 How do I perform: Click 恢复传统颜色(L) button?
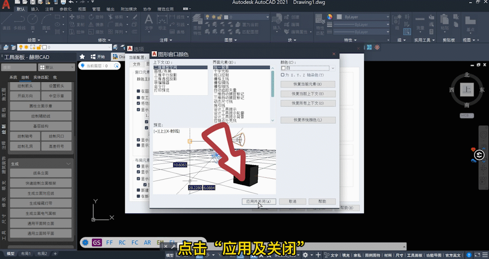[x=308, y=120]
